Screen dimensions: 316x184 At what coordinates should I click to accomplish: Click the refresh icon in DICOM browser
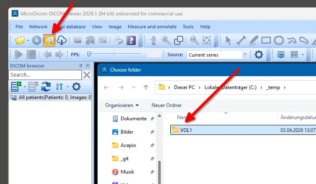coord(46,86)
